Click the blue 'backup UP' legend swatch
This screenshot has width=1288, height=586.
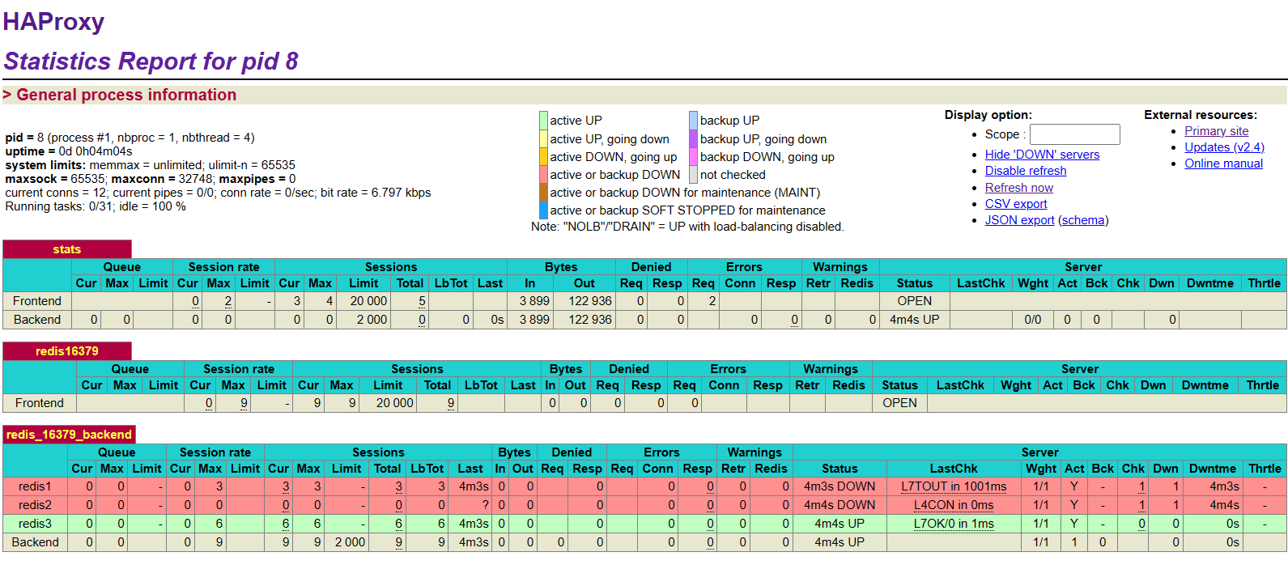694,121
